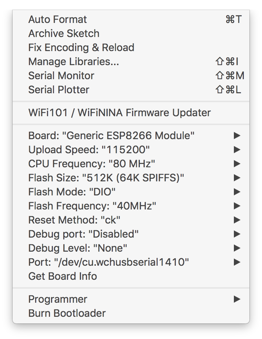Open the Serial Monitor
The image size is (262, 339).
pyautogui.click(x=61, y=75)
